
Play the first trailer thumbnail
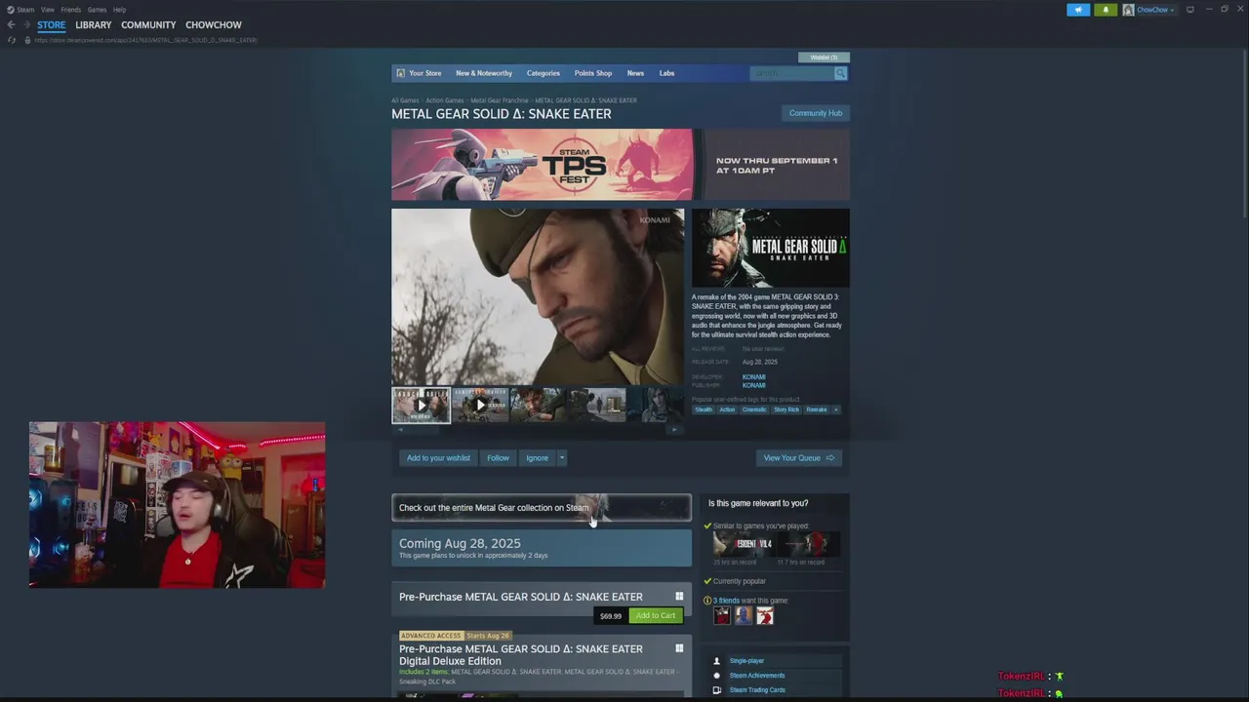pos(422,405)
